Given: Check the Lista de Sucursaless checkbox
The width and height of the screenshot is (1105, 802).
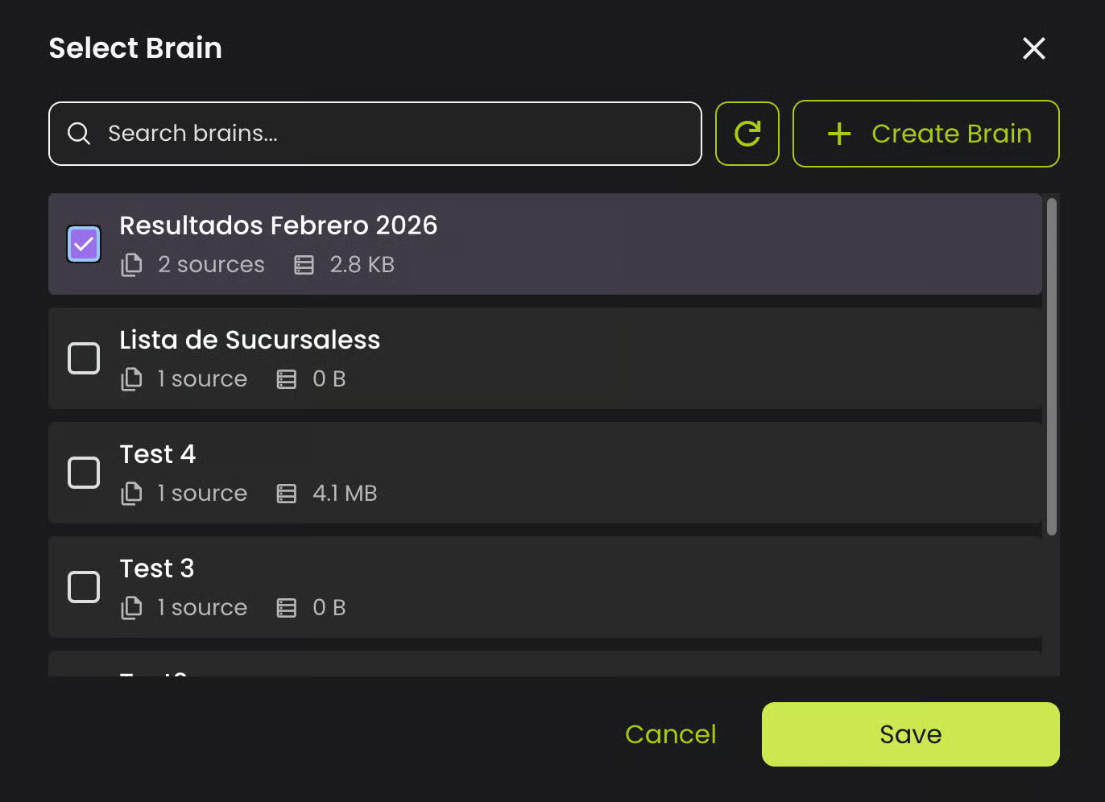Looking at the screenshot, I should click(84, 358).
